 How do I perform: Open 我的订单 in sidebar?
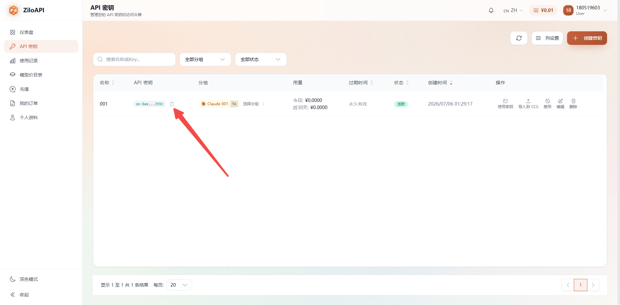click(41, 103)
